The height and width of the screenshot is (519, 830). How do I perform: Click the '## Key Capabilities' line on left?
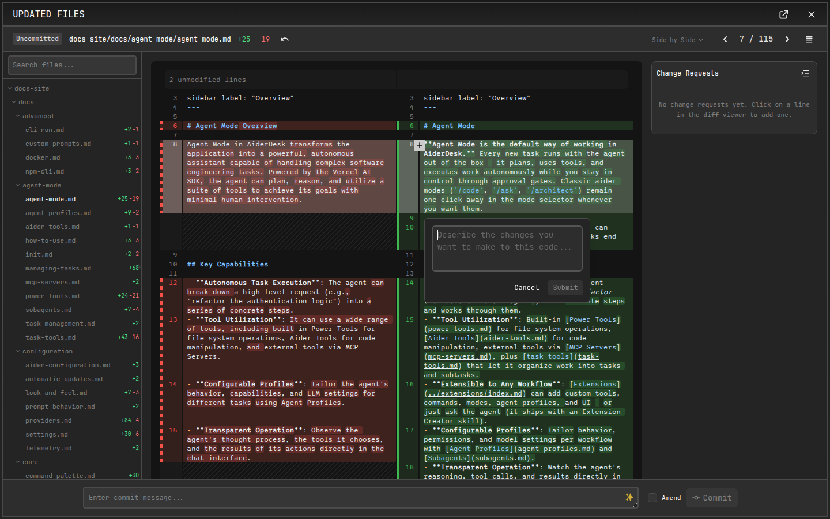(227, 264)
